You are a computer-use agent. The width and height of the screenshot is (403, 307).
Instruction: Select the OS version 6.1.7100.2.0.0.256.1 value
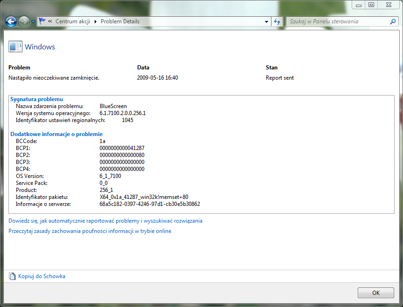[123, 113]
